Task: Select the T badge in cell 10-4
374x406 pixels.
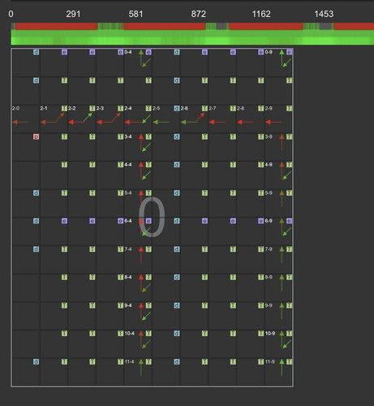Action: tap(148, 334)
